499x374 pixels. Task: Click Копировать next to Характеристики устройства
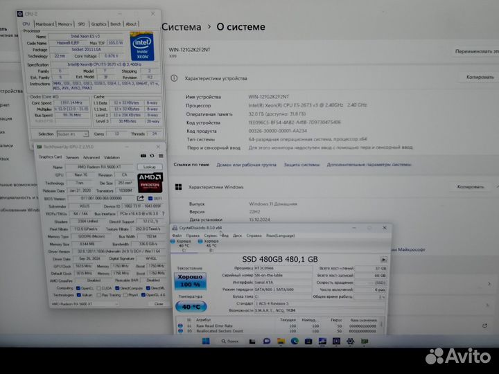pos(480,77)
